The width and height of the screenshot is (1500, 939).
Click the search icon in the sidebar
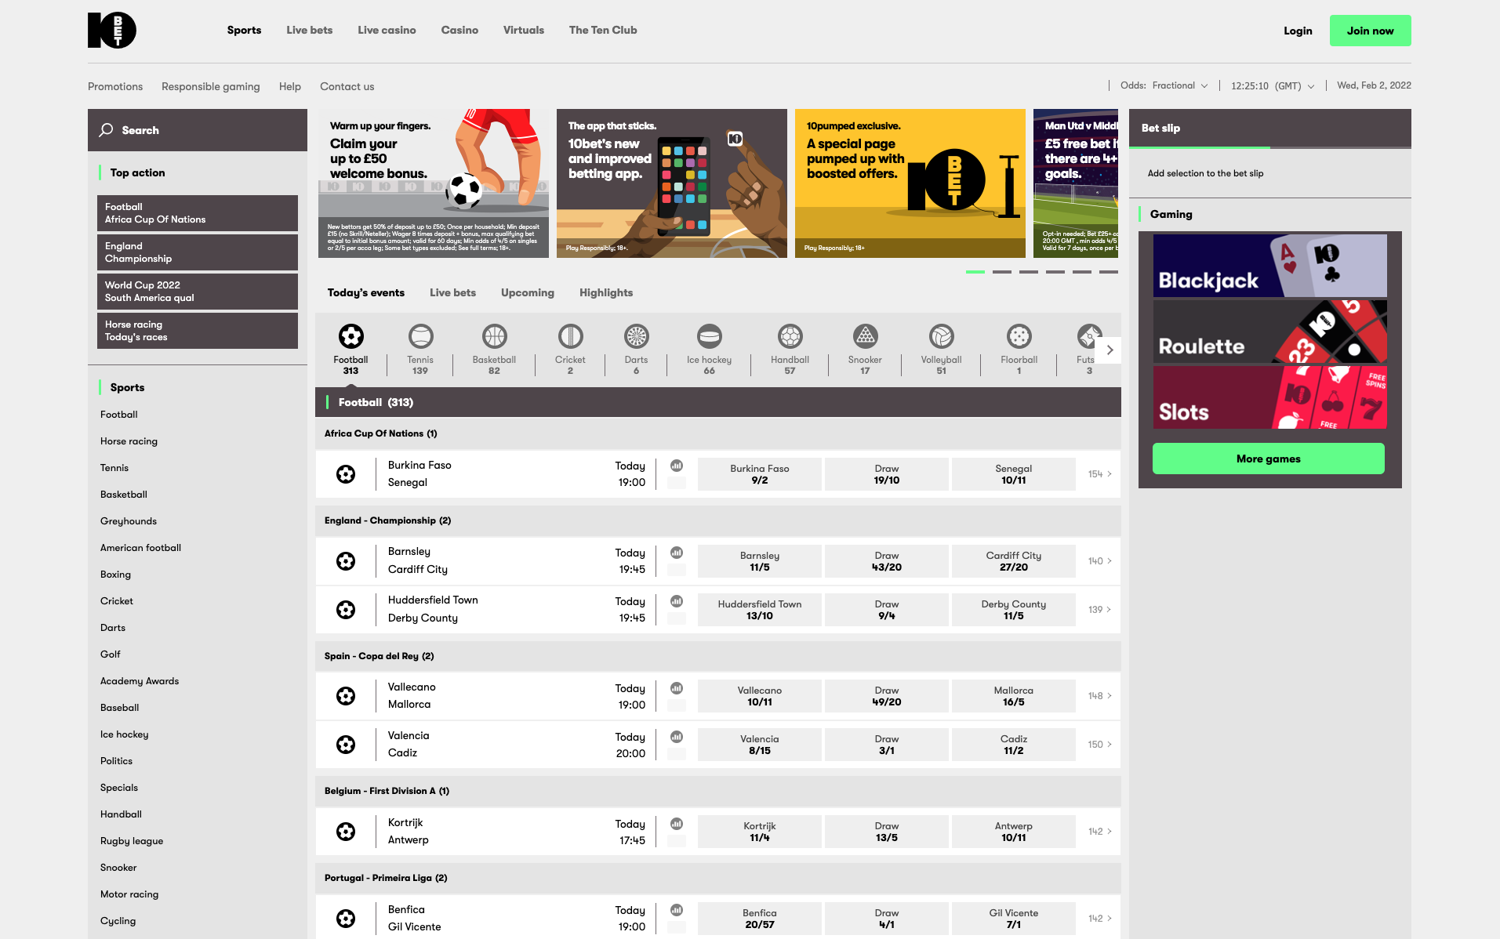106,130
